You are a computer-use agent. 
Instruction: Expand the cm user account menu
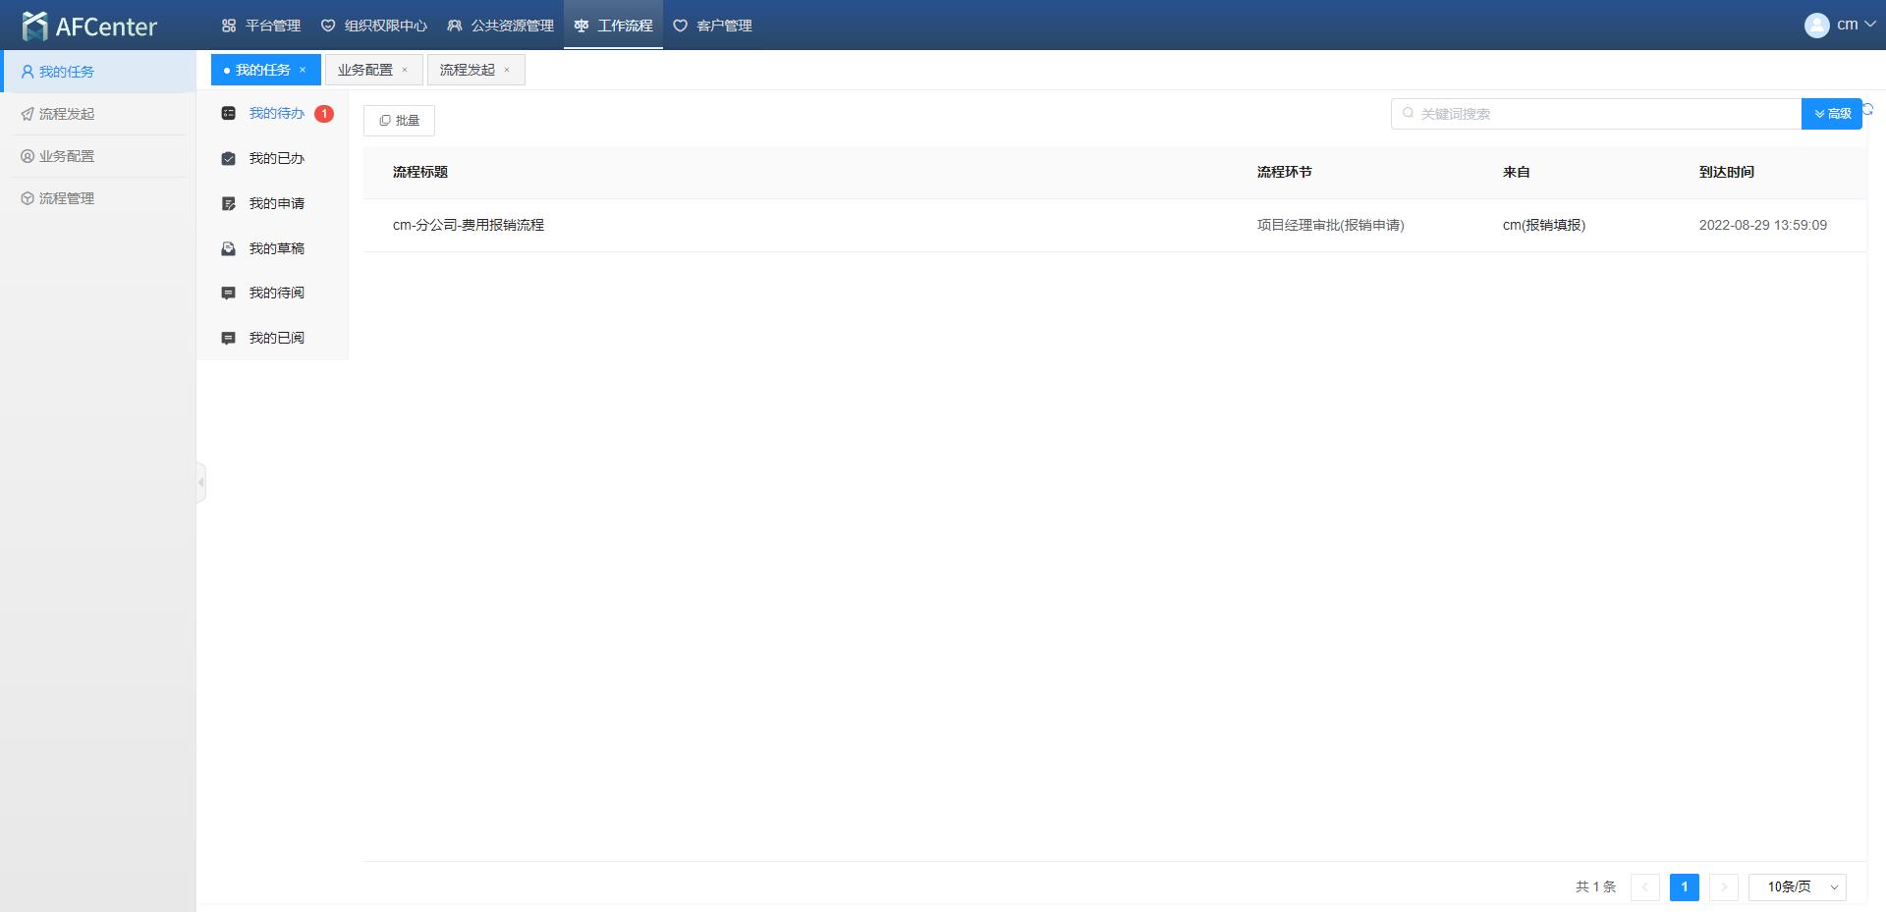click(1840, 25)
